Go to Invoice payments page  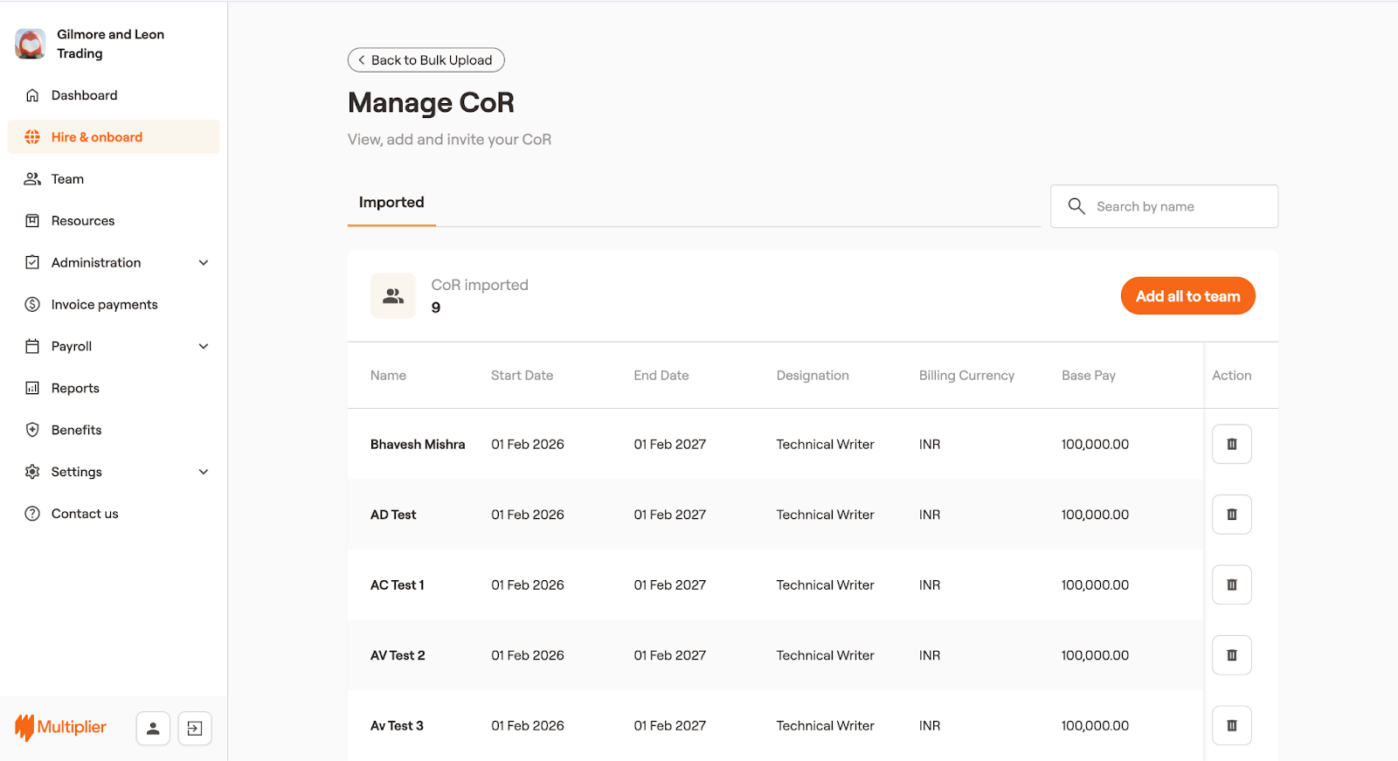(x=104, y=305)
